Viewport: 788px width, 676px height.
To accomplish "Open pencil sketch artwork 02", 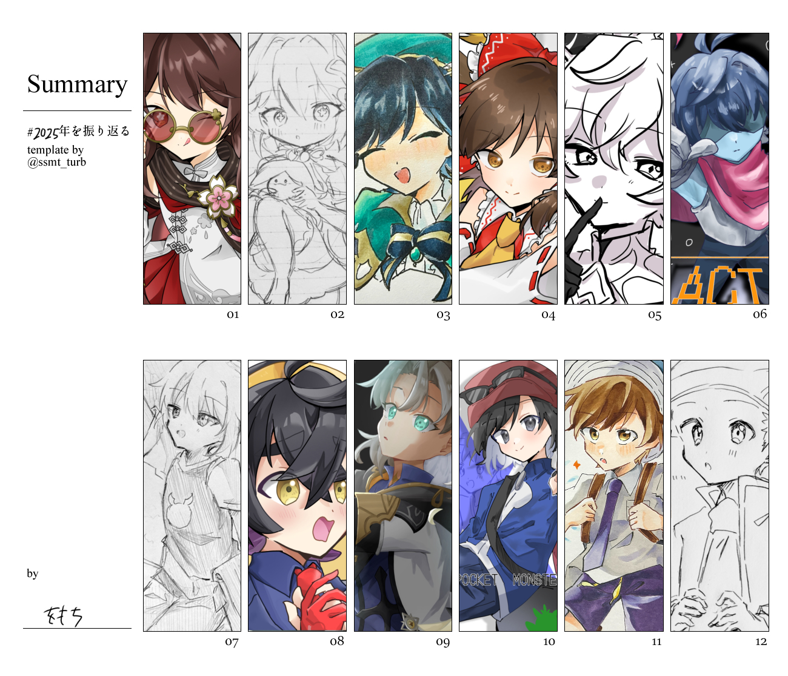I will tap(297, 169).
